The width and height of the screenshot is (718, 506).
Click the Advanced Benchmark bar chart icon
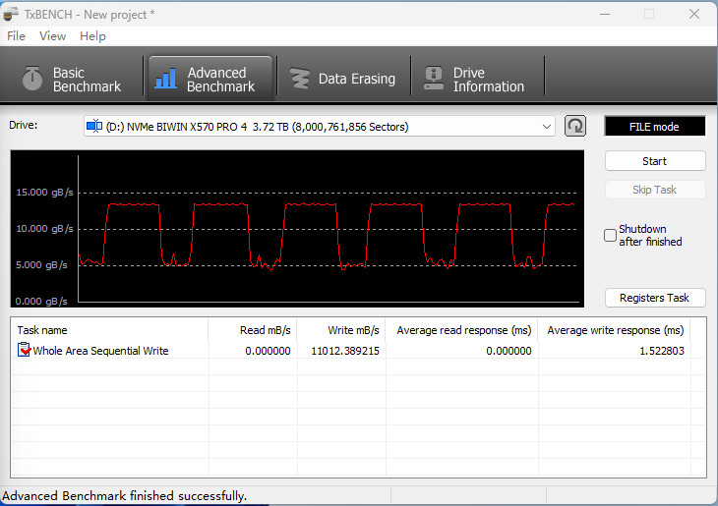(166, 79)
